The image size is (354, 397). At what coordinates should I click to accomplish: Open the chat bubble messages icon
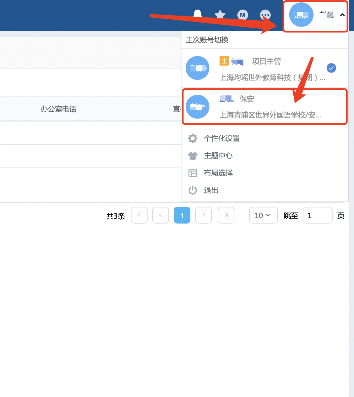pyautogui.click(x=265, y=15)
